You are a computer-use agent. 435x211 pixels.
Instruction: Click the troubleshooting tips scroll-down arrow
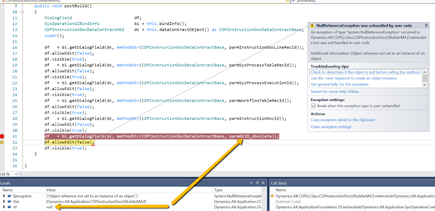tap(424, 85)
